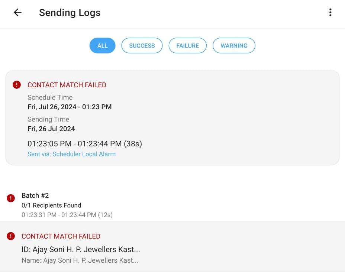
Task: Select the ALL filter chip
Action: [x=102, y=45]
